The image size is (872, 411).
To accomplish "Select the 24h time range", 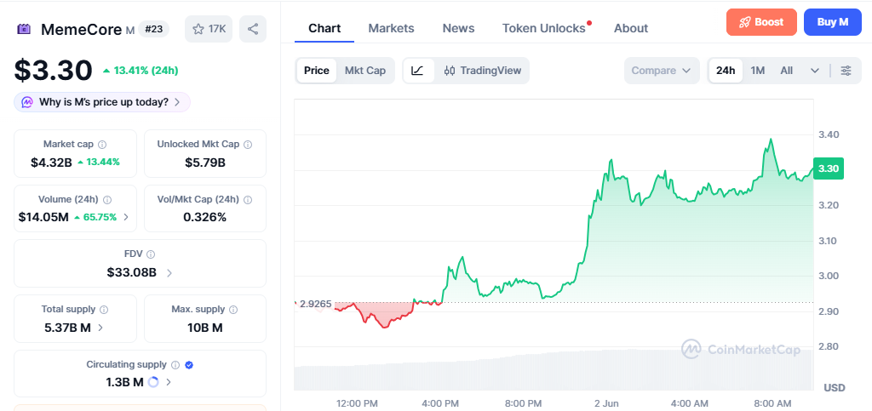I will (726, 71).
